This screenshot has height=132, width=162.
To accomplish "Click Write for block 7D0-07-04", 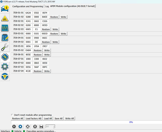I will click(x=47, y=71).
